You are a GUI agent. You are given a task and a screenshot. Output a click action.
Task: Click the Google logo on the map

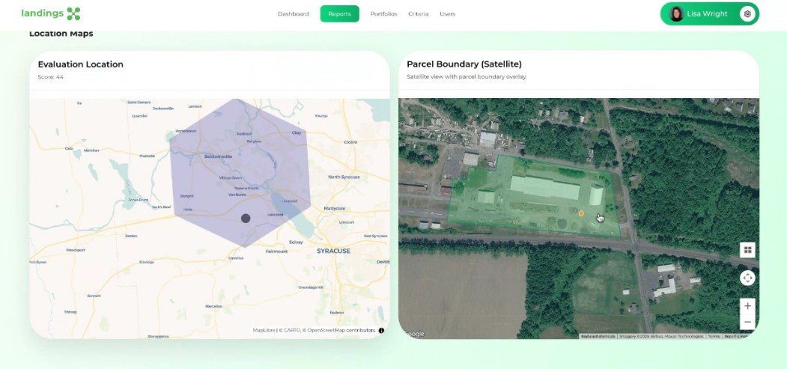[x=413, y=334]
